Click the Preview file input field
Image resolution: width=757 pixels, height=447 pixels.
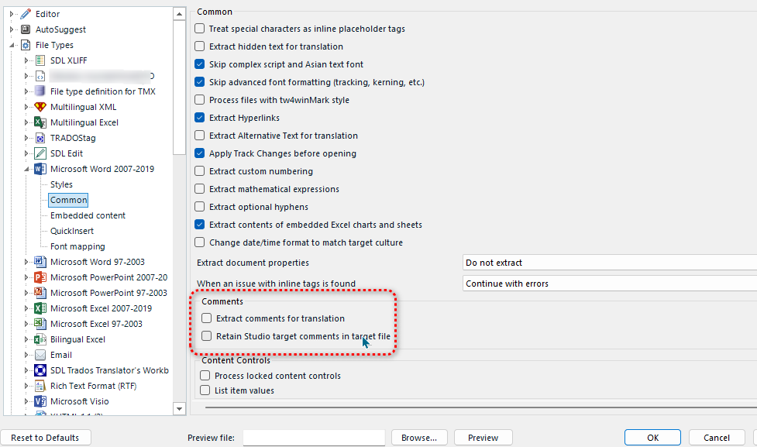pos(314,438)
